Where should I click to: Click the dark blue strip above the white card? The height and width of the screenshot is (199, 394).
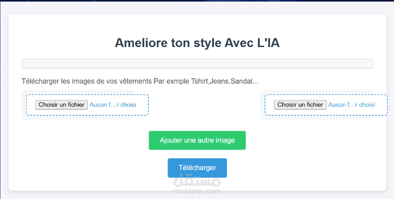point(197,5)
